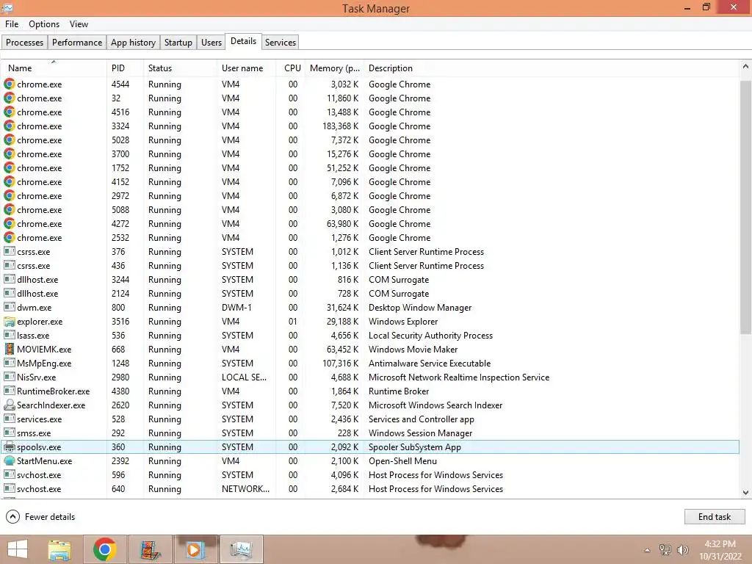Click 'Windows Session Manager' description

pos(420,433)
